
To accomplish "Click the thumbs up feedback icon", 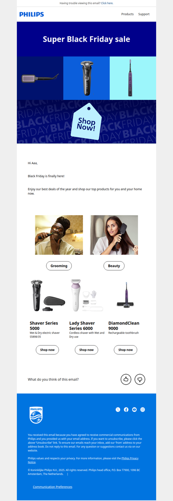I will [126, 379].
